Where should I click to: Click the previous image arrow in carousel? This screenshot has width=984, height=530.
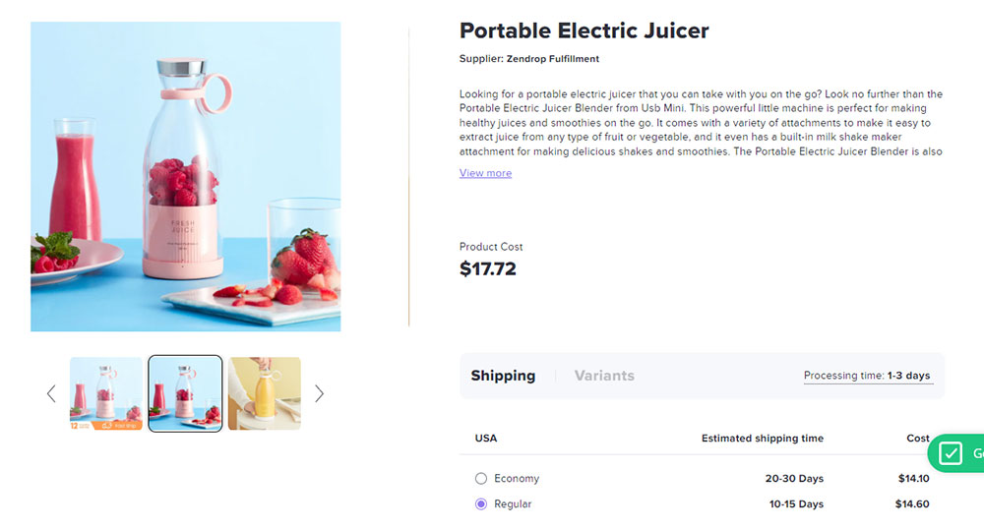[51, 394]
